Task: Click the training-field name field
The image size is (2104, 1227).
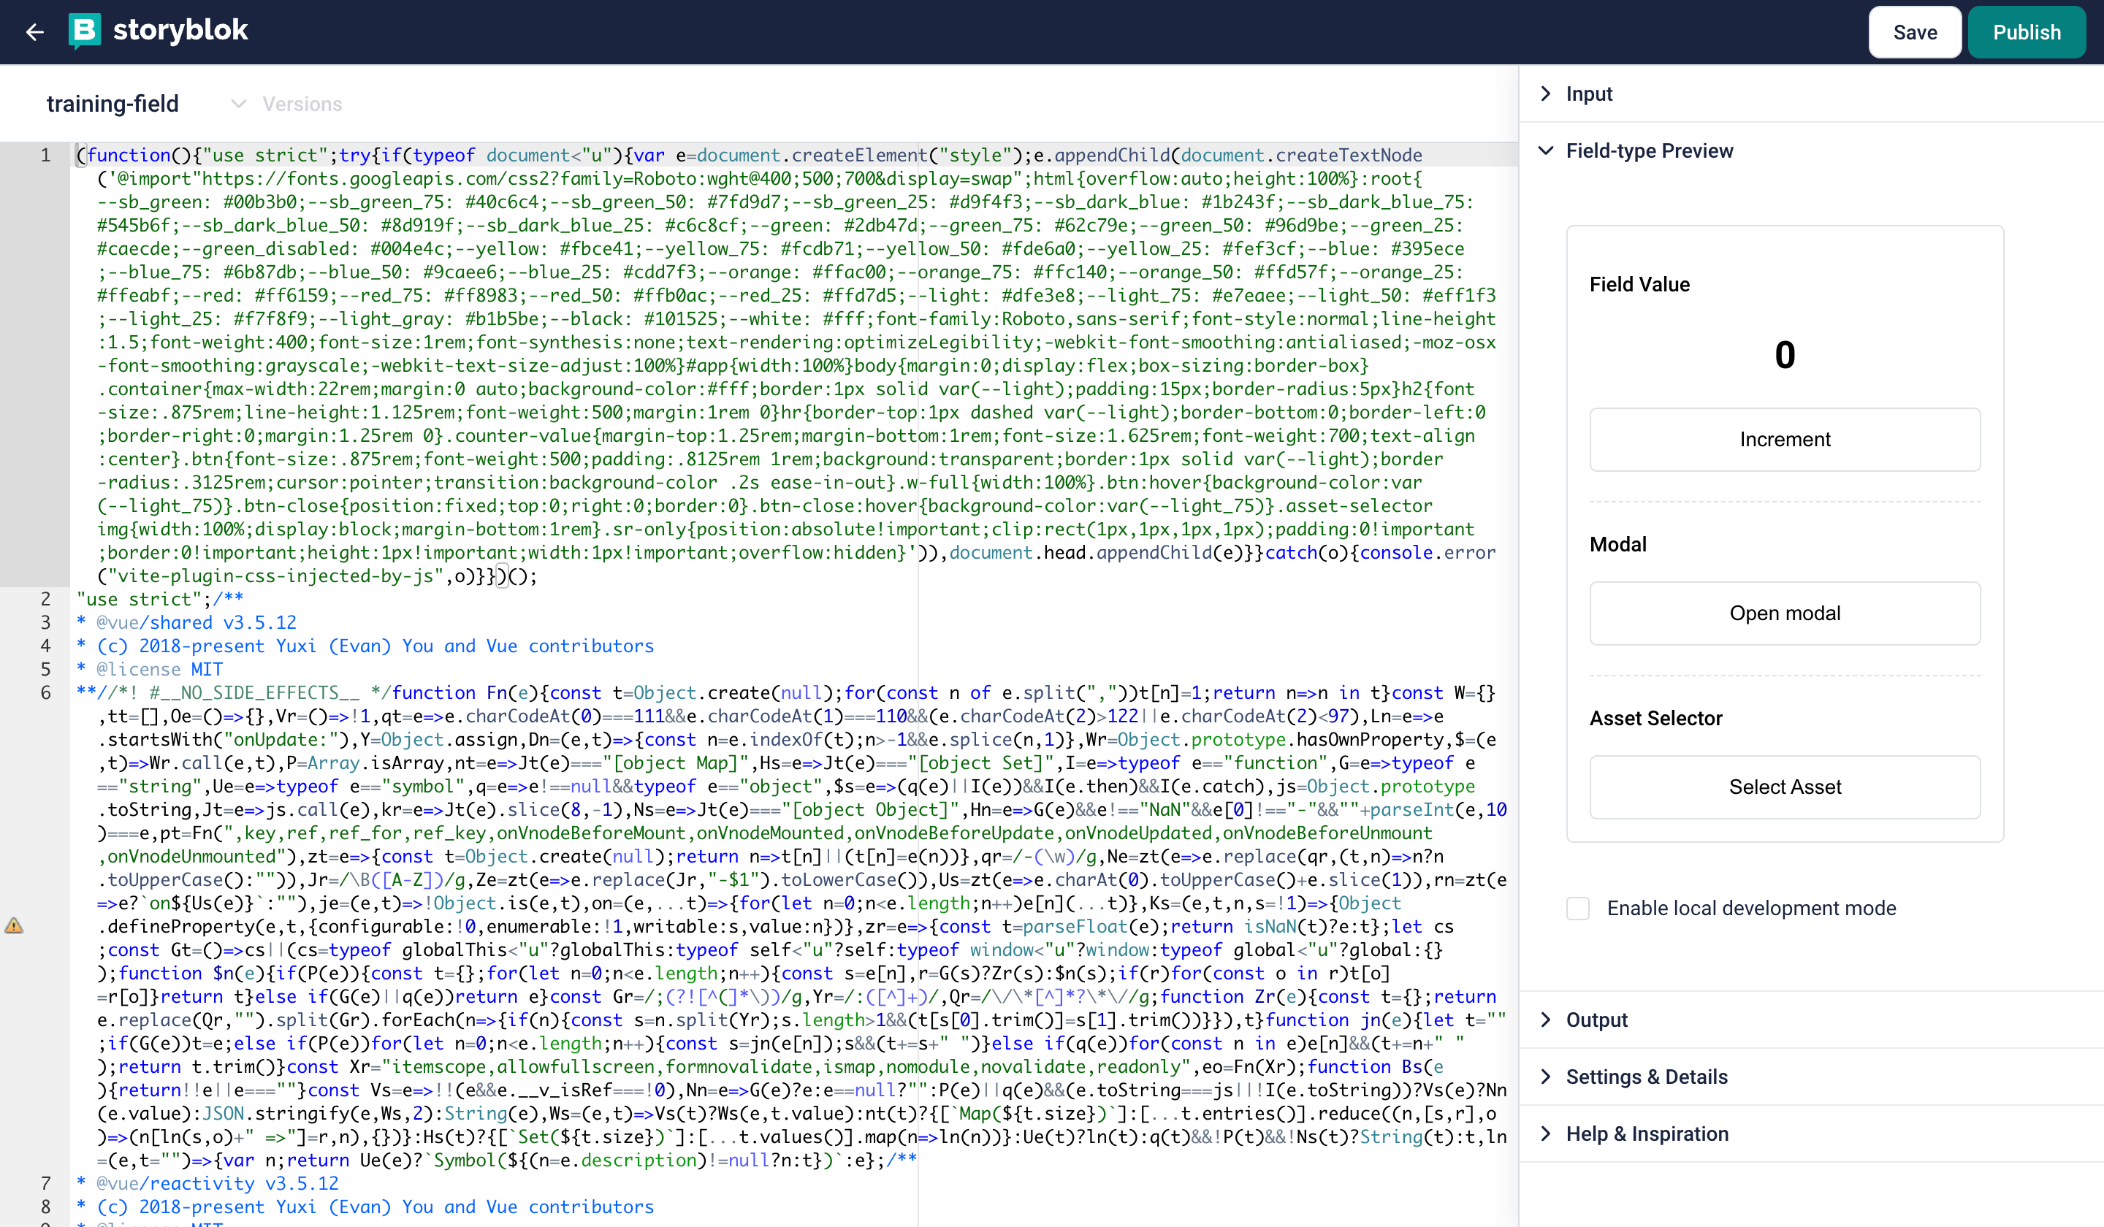Action: (113, 104)
